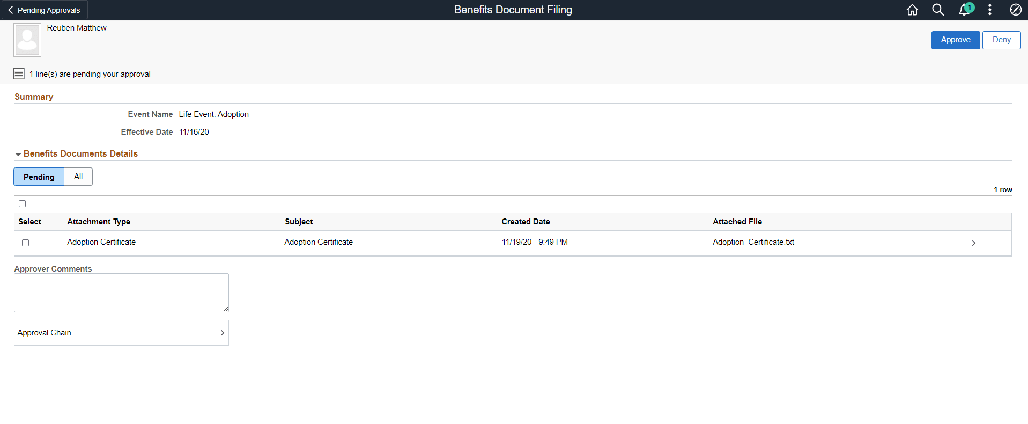Click the Created Date column header
The image size is (1028, 424).
tap(526, 222)
